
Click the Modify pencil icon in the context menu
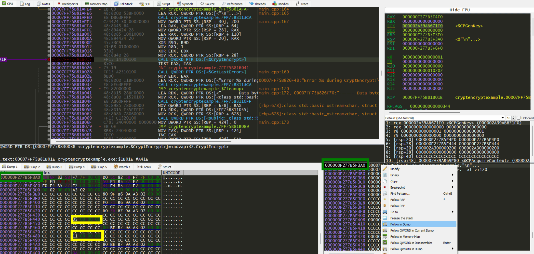385,169
